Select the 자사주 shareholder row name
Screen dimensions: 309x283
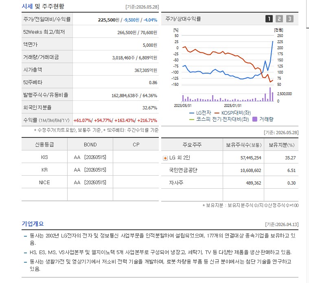click(176, 183)
